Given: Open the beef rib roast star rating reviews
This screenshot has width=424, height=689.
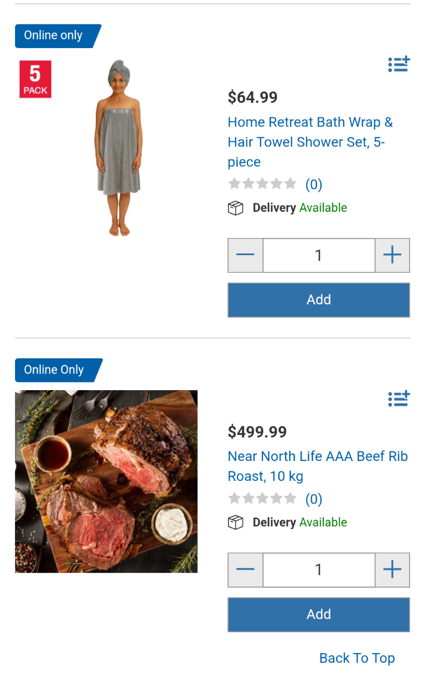Looking at the screenshot, I should tap(275, 499).
